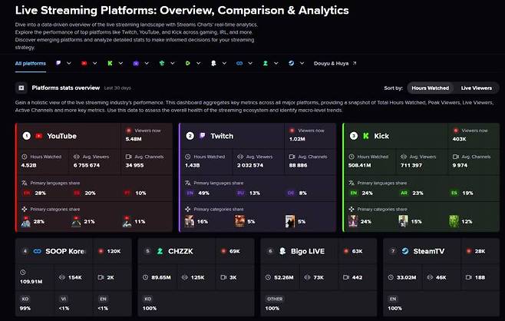505x321 pixels.
Task: Expand the green play-icon platform dropdown chevron
Action: pyautogui.click(x=198, y=63)
